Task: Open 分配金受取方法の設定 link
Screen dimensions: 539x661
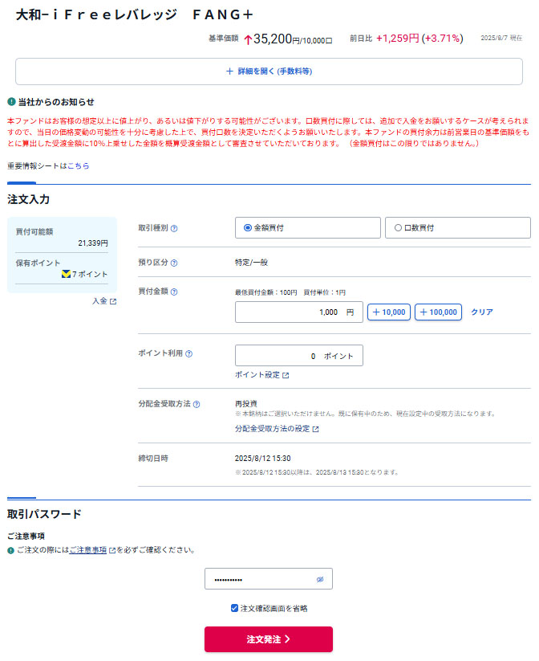Action: click(x=276, y=429)
